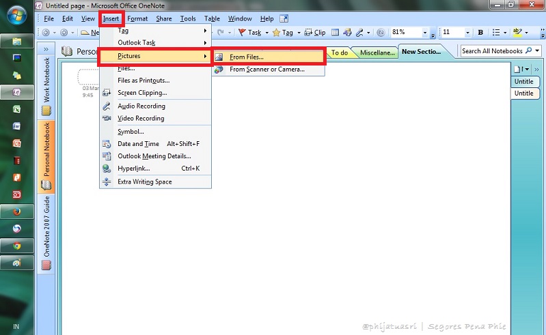This screenshot has height=335, width=546.
Task: Select the New Section tab
Action: [422, 51]
